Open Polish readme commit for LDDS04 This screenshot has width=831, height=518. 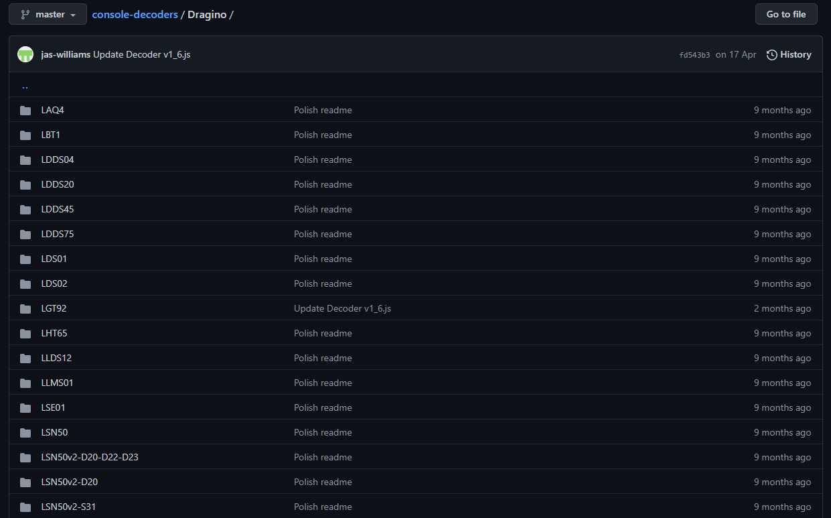click(323, 159)
